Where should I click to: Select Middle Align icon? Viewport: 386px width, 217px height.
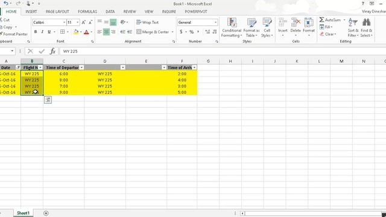106,22
